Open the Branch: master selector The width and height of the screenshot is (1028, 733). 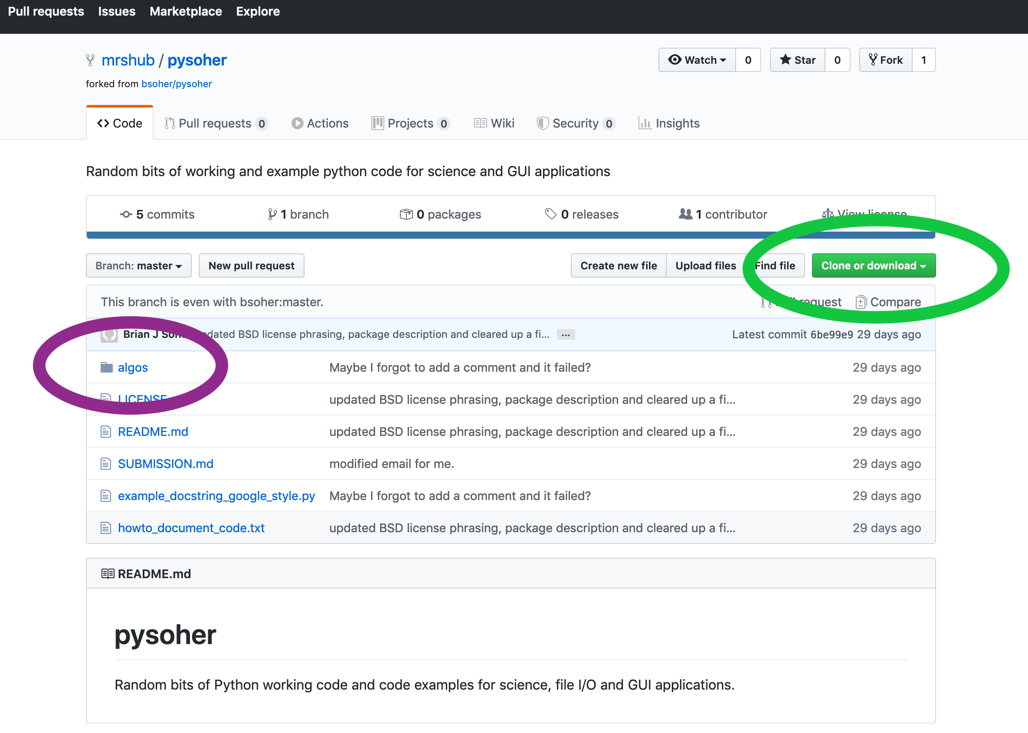[138, 265]
